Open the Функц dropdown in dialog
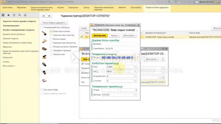Viewport: 221px width, 124px height. click(115, 35)
